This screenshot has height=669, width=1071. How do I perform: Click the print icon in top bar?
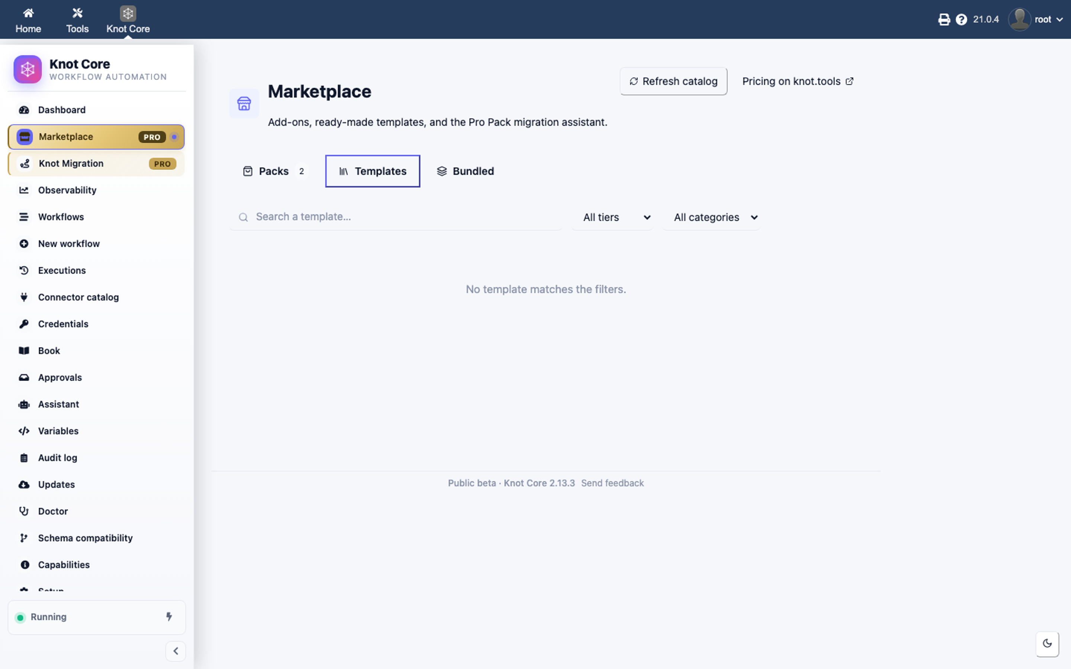tap(943, 19)
